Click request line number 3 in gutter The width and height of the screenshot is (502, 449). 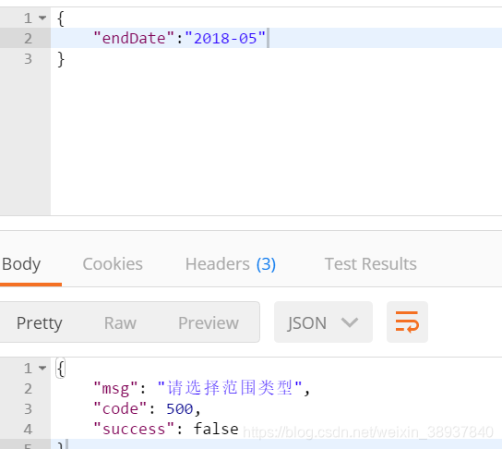pyautogui.click(x=29, y=59)
